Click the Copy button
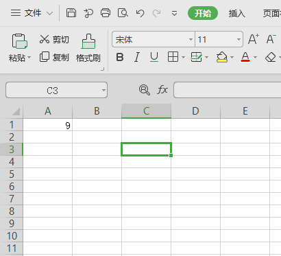281x256 pixels. point(54,57)
